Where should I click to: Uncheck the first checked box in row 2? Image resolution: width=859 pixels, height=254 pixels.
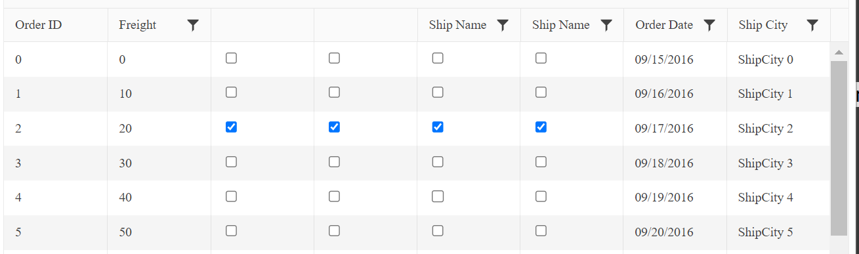(231, 127)
